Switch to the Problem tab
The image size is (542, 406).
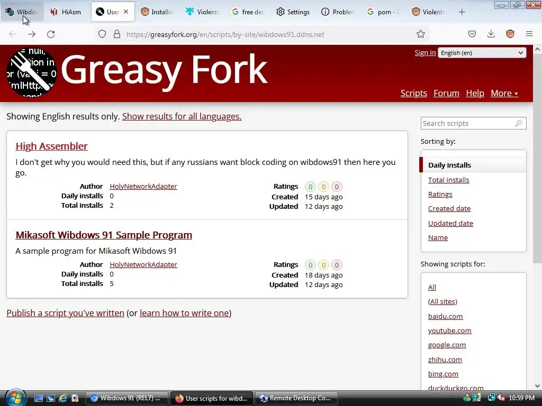(338, 12)
